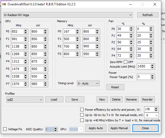This screenshot has width=165, height=138.
Task: Toggle the Voltage Fix checkbox
Action: (x=5, y=129)
